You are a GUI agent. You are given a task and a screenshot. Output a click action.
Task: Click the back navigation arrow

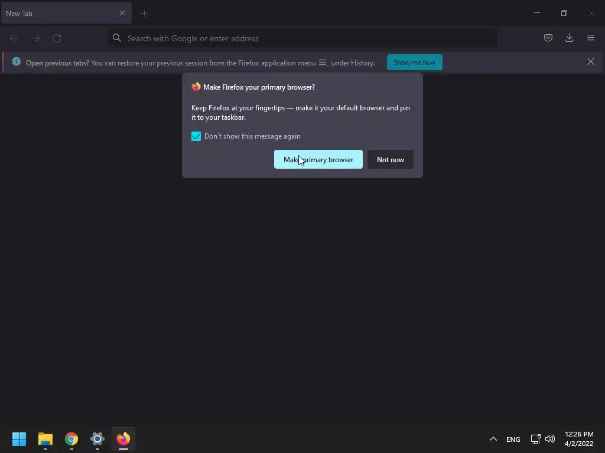click(14, 38)
